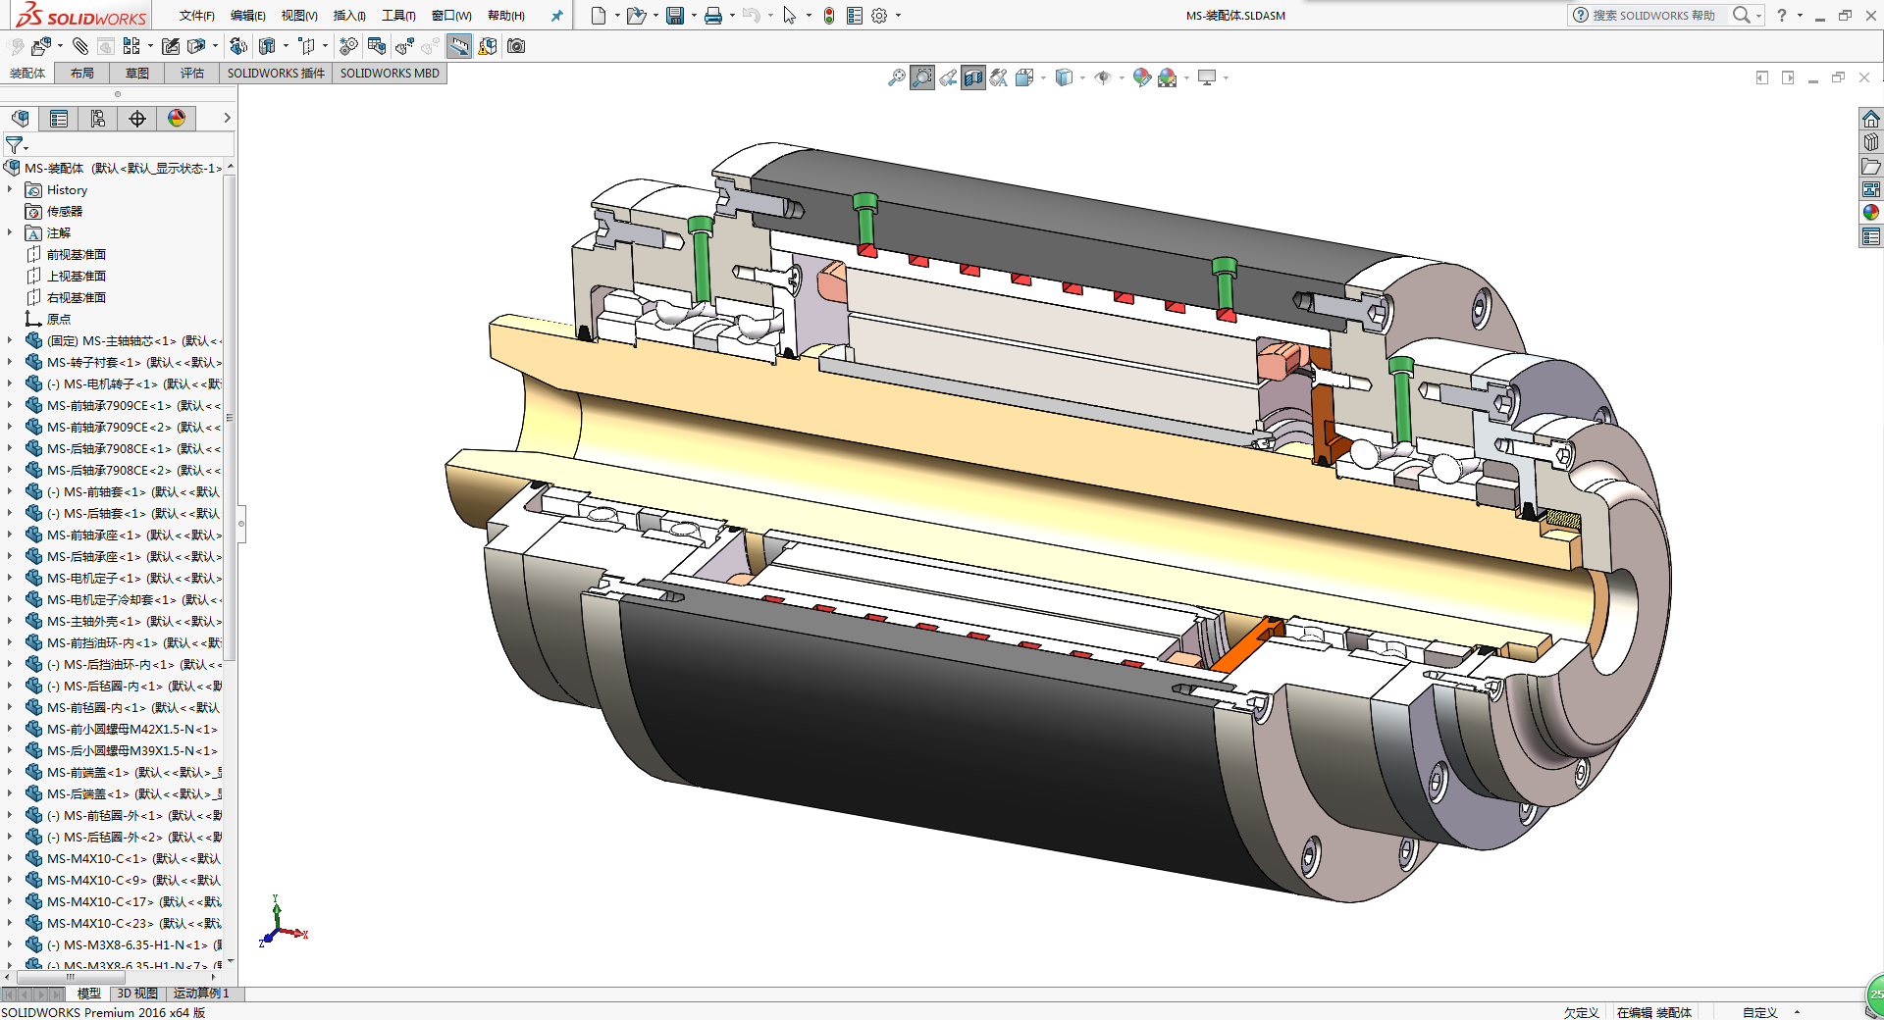1884x1020 pixels.
Task: Click the Rebuild traffic light icon
Action: [x=829, y=16]
